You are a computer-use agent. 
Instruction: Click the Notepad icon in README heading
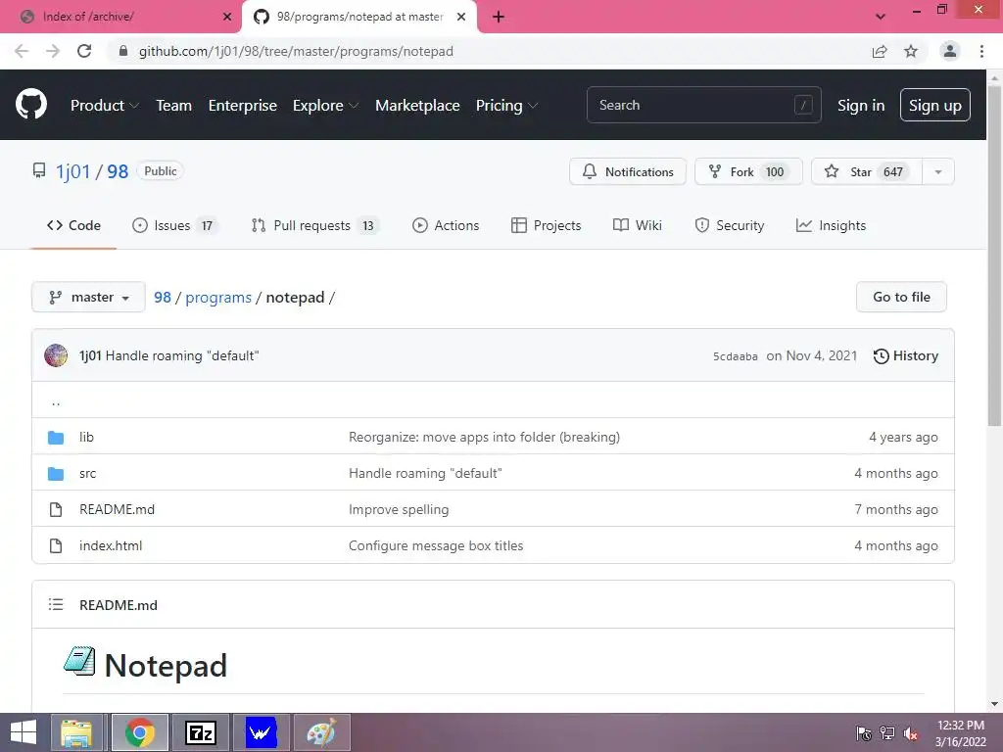click(80, 661)
